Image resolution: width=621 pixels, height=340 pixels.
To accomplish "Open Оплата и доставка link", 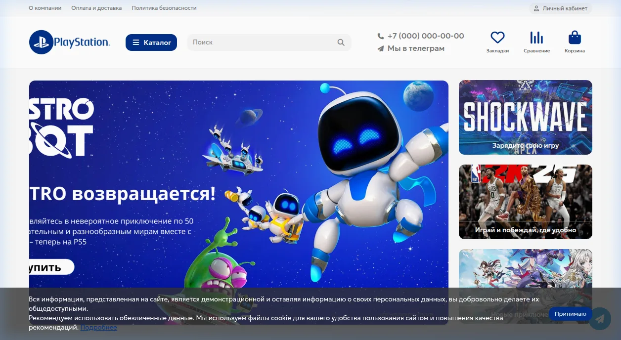I will pyautogui.click(x=96, y=8).
